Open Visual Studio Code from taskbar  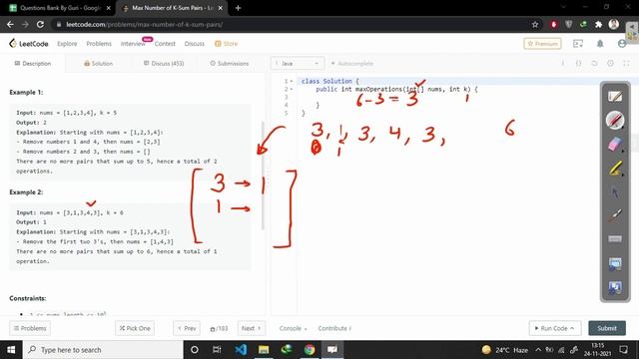pos(241,350)
